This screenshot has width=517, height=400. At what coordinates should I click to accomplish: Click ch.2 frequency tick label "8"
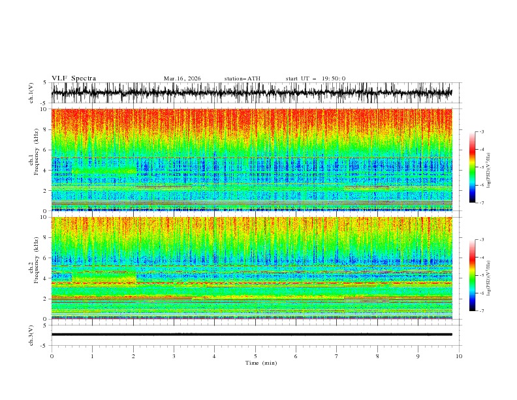tap(46, 238)
